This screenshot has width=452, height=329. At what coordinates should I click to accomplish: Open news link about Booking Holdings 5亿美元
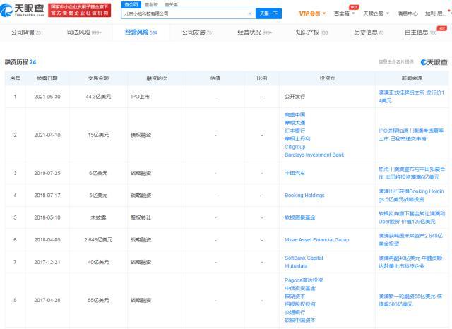[411, 196]
